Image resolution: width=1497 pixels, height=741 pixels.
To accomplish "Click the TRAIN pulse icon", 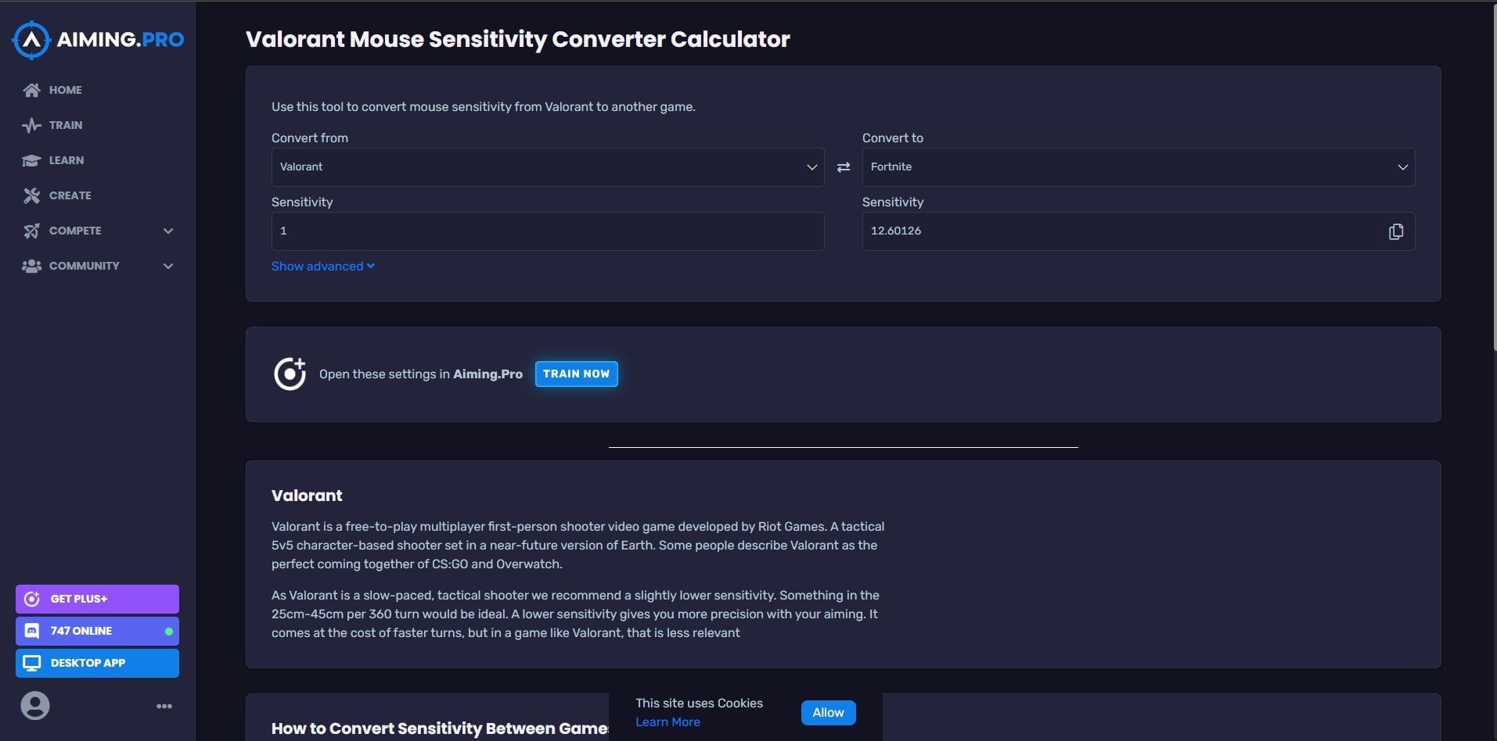I will pyautogui.click(x=31, y=124).
